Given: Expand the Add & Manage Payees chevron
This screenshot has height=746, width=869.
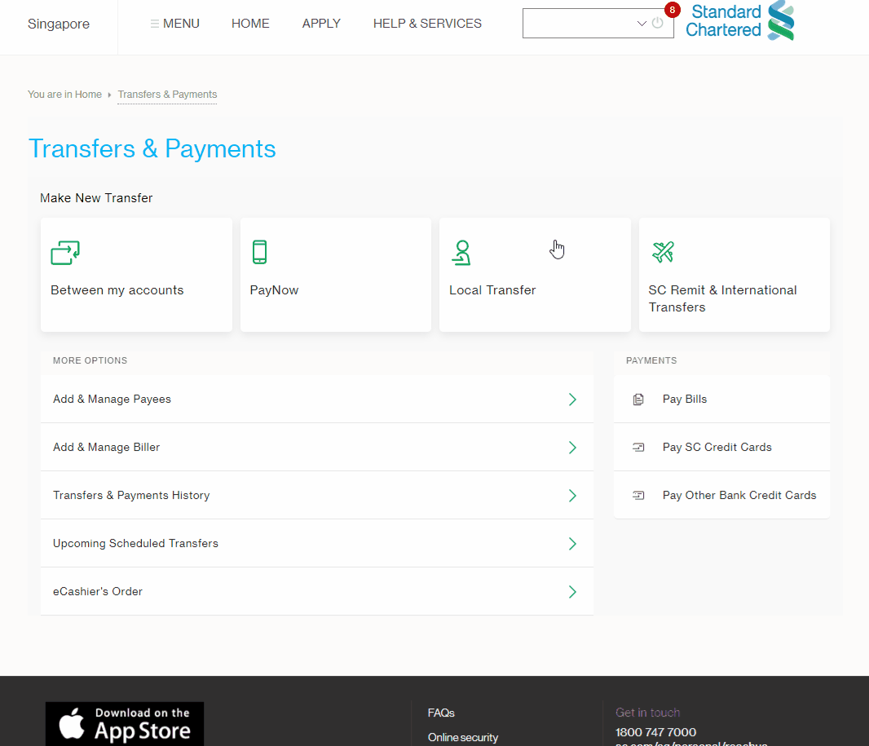Looking at the screenshot, I should (x=572, y=399).
